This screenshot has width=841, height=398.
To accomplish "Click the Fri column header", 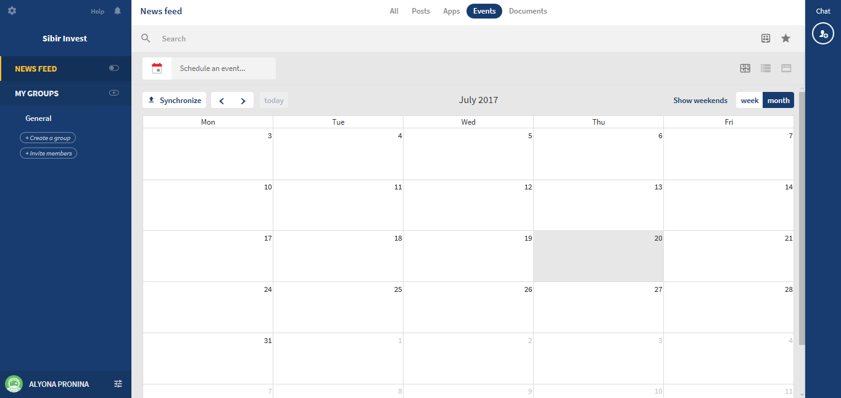I will point(729,122).
